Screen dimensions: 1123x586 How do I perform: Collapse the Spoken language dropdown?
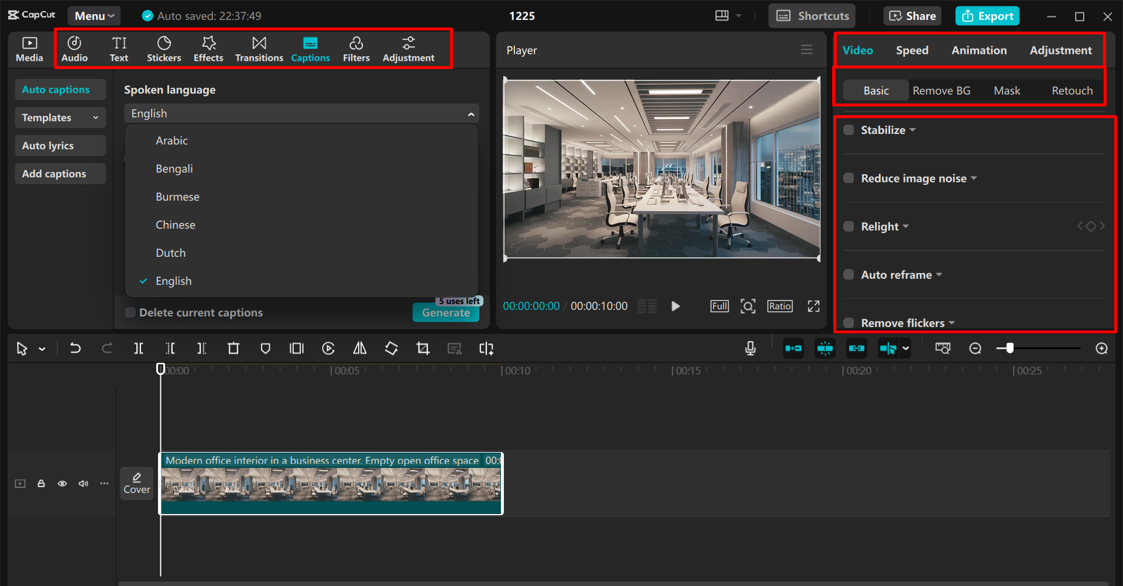pos(471,113)
